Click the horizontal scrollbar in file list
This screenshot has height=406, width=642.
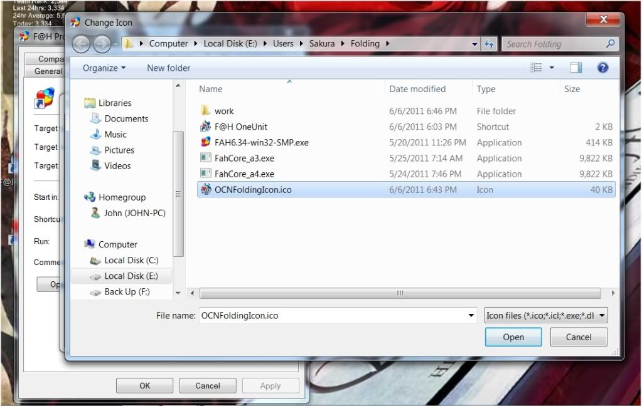[400, 293]
